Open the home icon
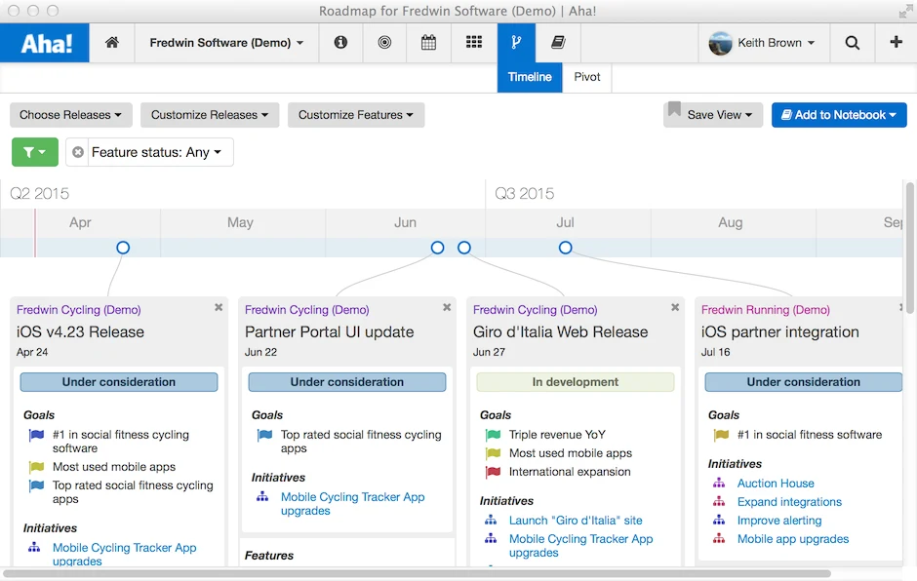The image size is (917, 581). tap(112, 42)
